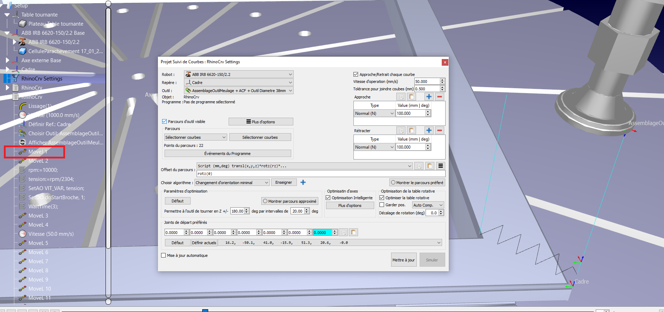Viewport: 664px width, 312px height.
Task: Open the Robot selection dropdown
Action: [x=238, y=74]
